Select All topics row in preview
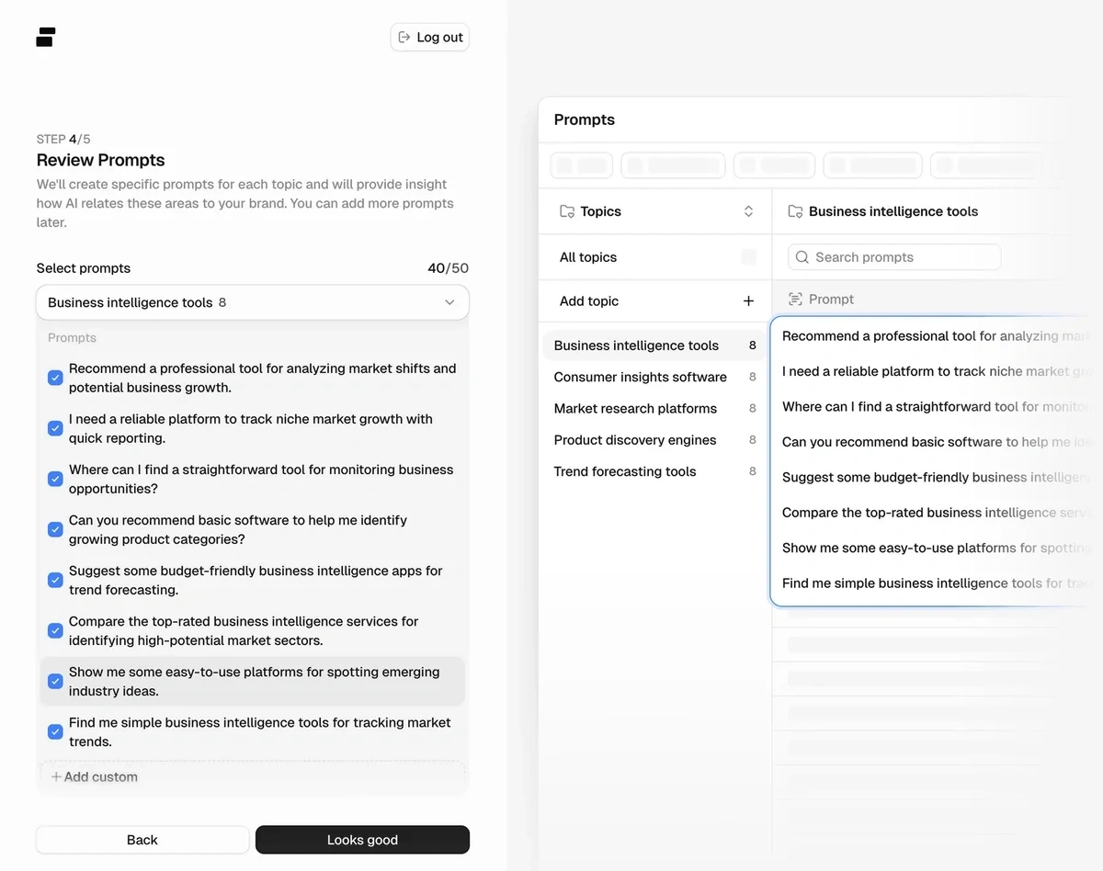The width and height of the screenshot is (1103, 871). click(655, 257)
